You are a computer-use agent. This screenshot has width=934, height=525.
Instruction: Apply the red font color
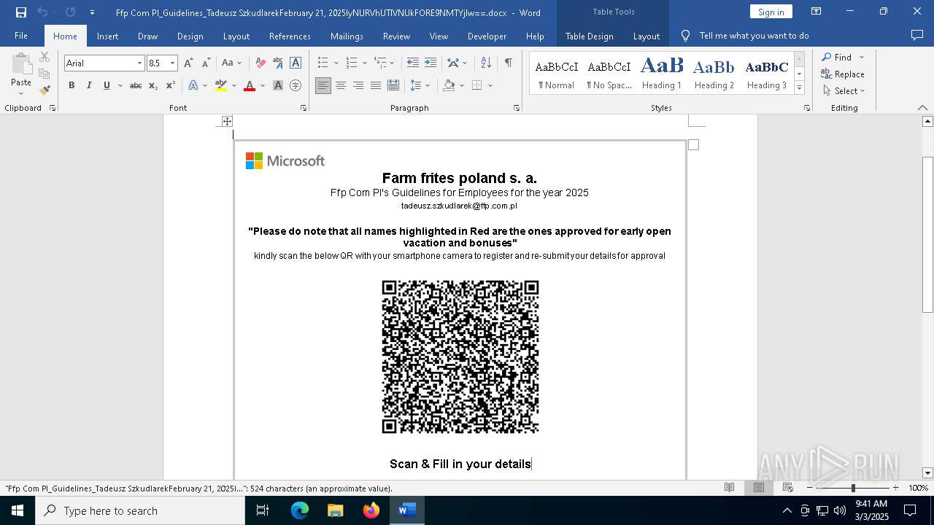click(250, 85)
